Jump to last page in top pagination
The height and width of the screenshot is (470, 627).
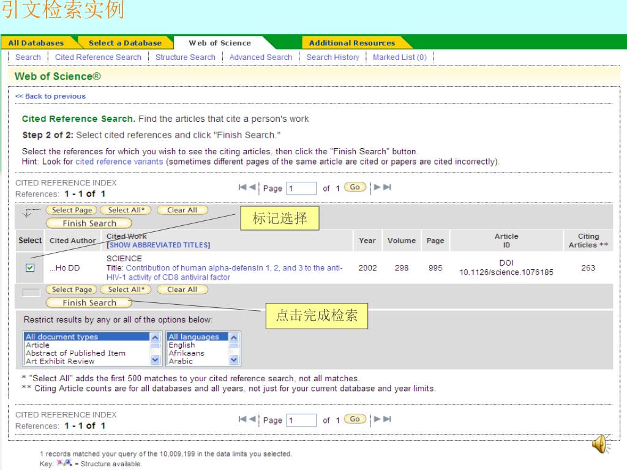pyautogui.click(x=387, y=187)
